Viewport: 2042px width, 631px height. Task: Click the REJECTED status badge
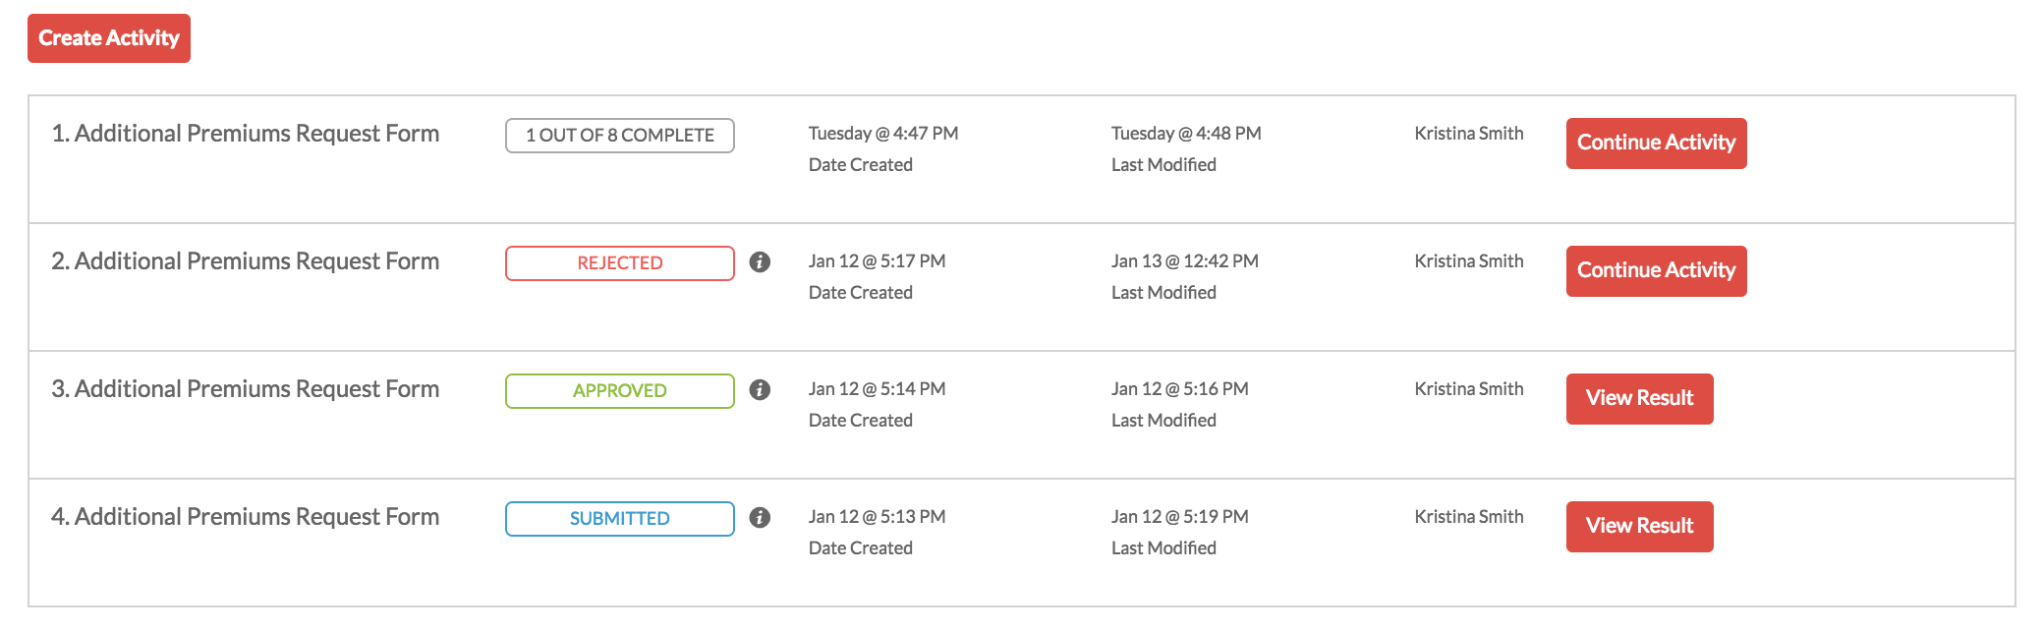click(x=620, y=263)
